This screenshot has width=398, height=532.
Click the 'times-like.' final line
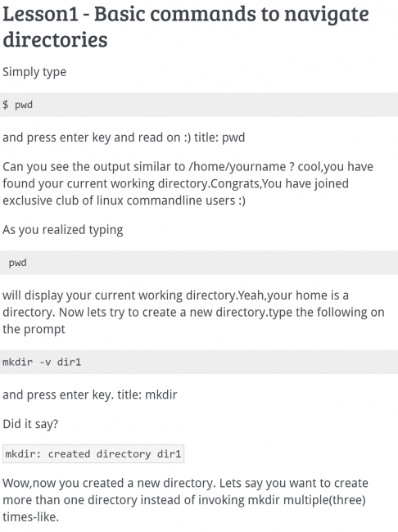click(x=31, y=517)
